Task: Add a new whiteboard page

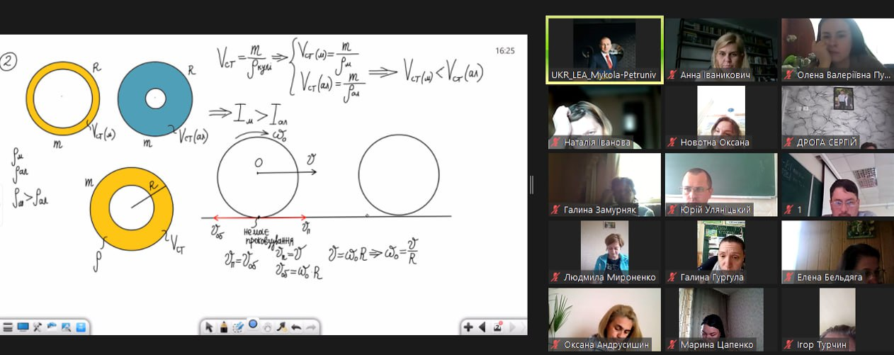Action: (468, 327)
